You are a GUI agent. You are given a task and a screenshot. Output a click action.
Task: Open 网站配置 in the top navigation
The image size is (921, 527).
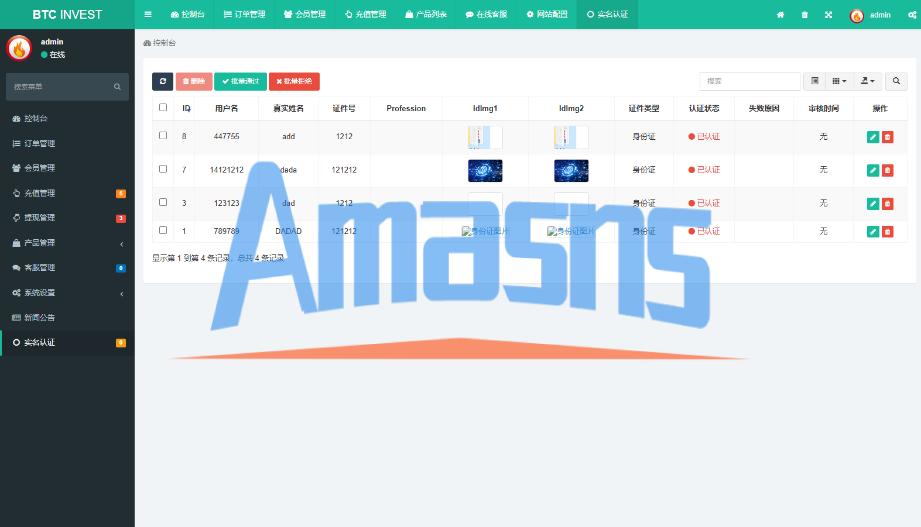click(x=547, y=15)
